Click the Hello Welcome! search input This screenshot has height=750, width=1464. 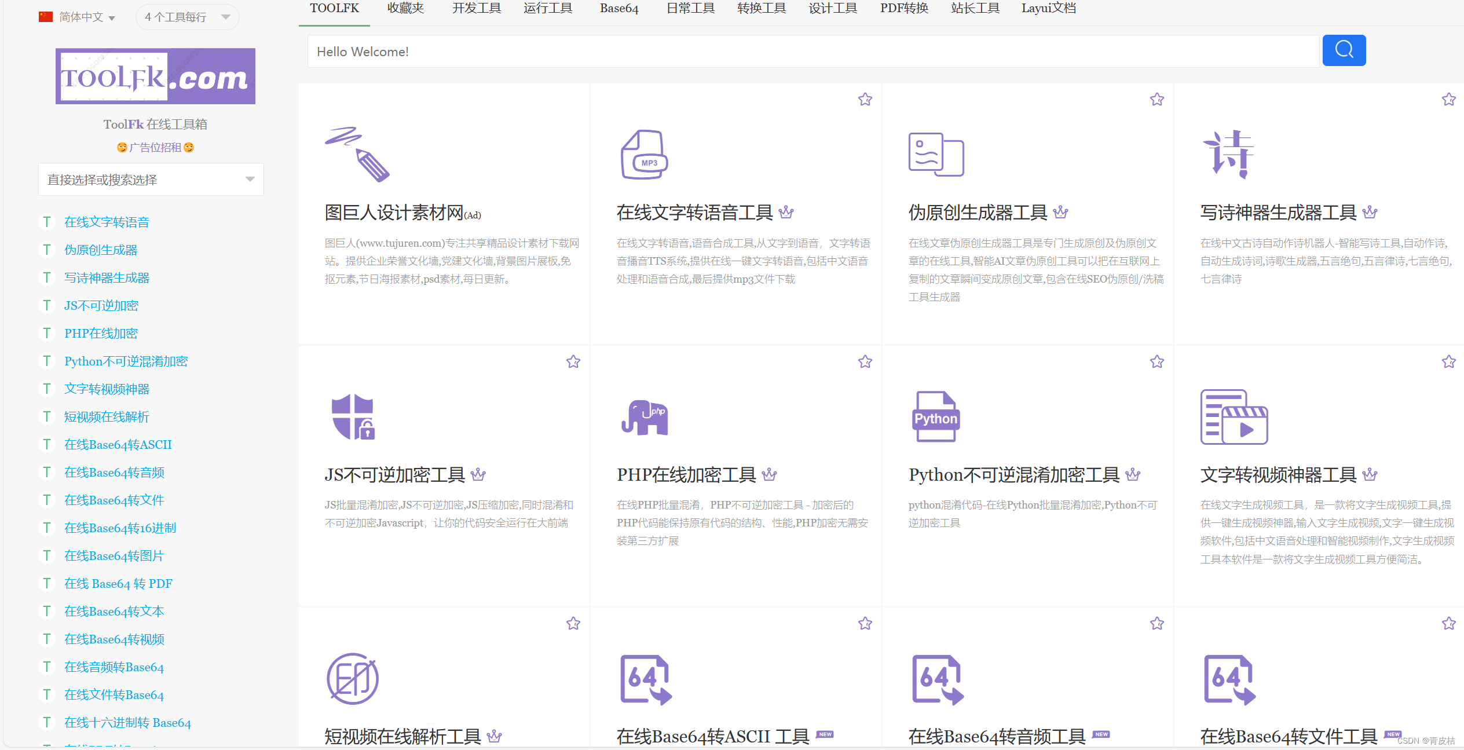[813, 51]
